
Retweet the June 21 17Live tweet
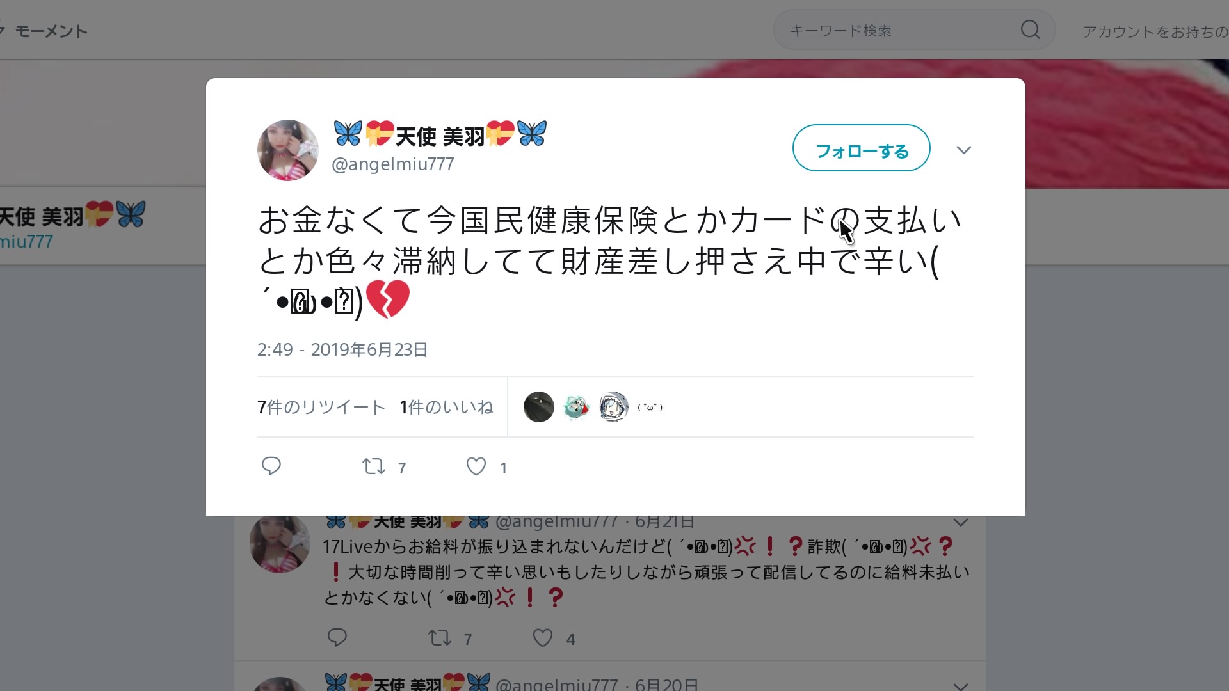coord(440,637)
